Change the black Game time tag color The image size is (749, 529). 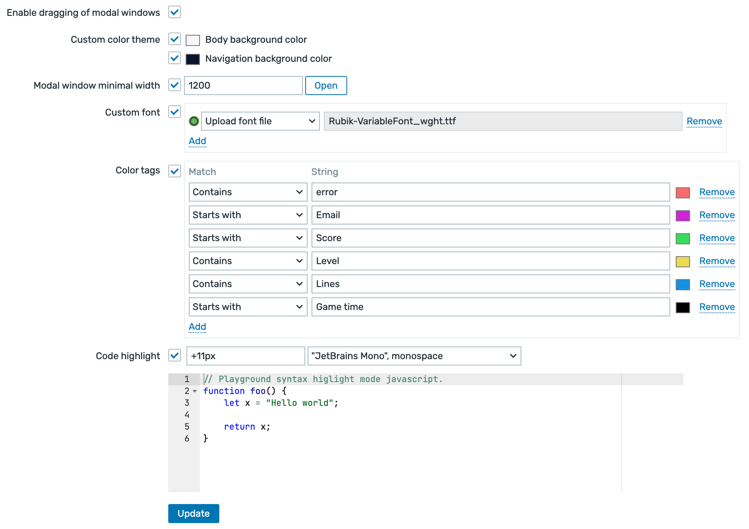click(x=682, y=307)
